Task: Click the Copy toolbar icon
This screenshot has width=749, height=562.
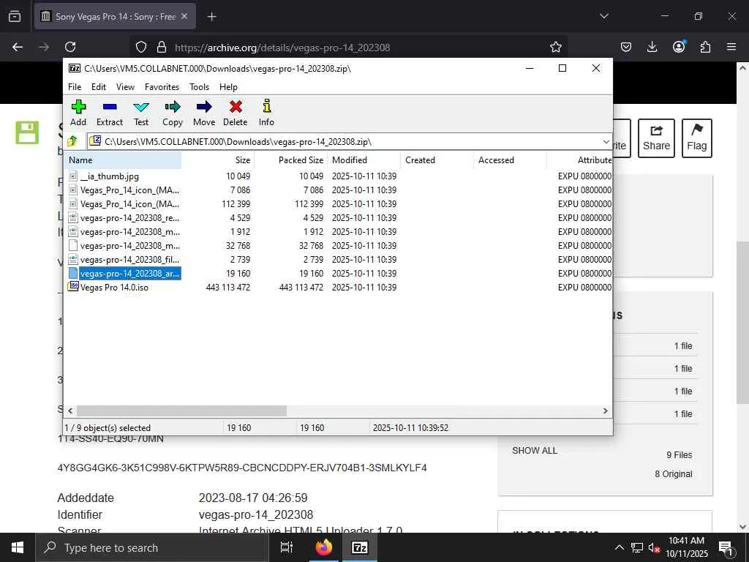Action: [173, 113]
